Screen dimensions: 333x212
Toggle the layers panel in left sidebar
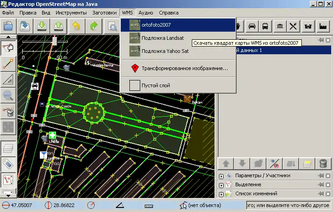[x=8, y=148]
